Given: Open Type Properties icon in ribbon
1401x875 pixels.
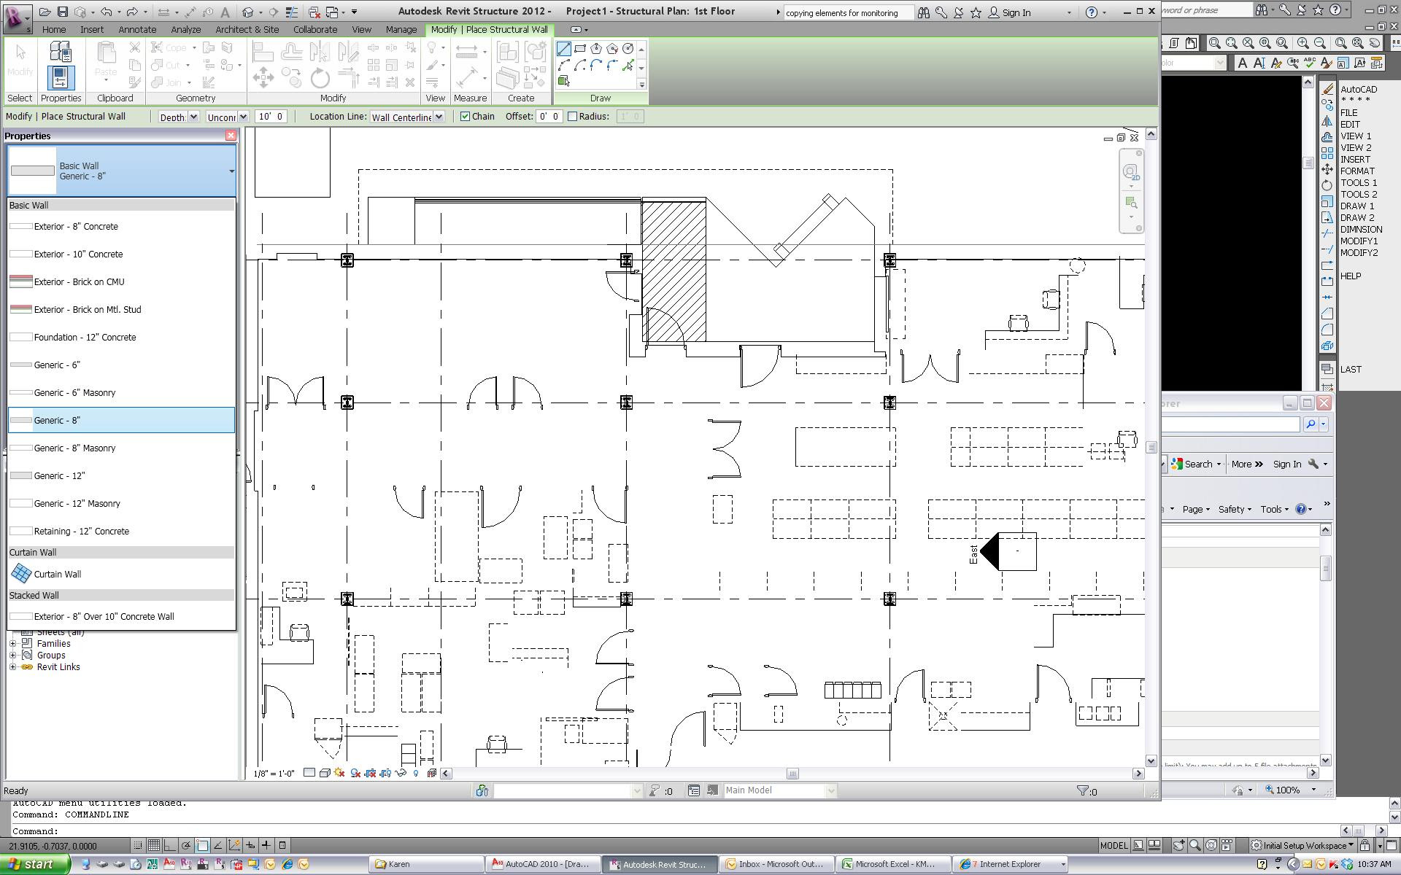Looking at the screenshot, I should pos(61,51).
